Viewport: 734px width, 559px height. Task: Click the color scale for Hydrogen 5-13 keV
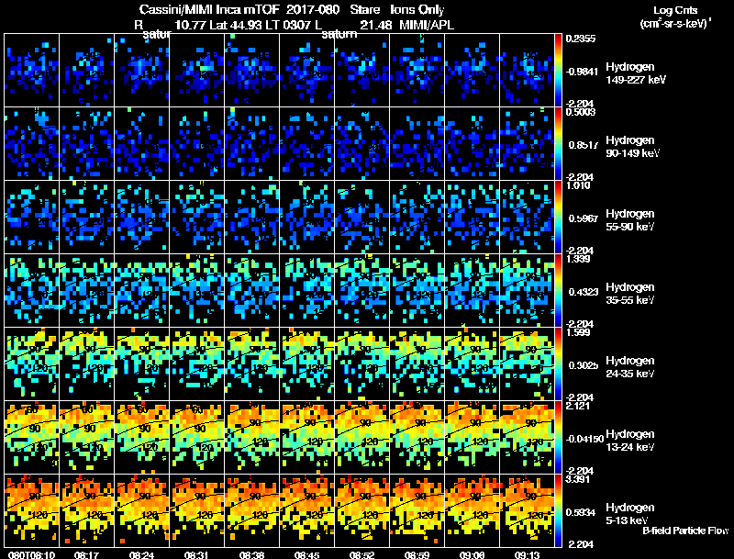(x=558, y=510)
